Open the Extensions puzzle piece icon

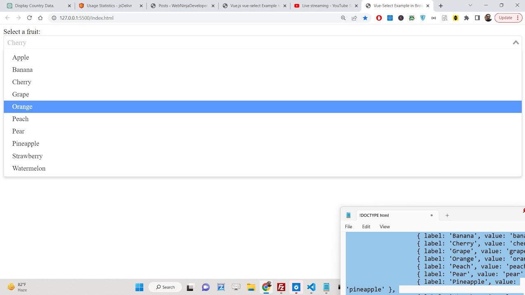coord(466,18)
